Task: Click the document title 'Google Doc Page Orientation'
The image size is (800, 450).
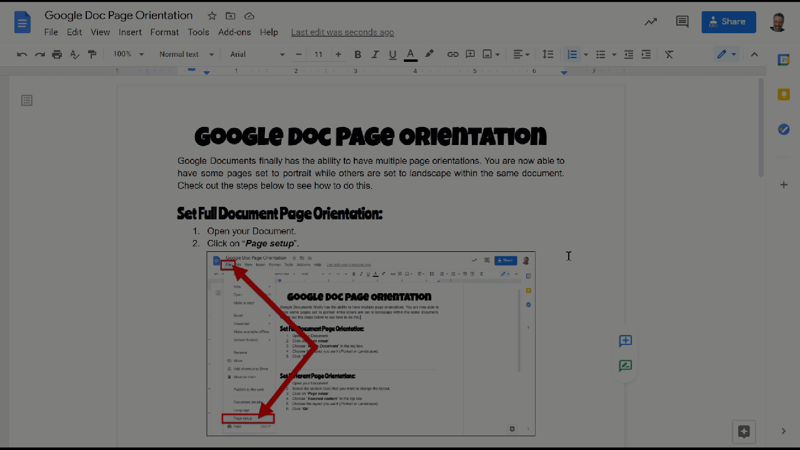Action: point(119,16)
